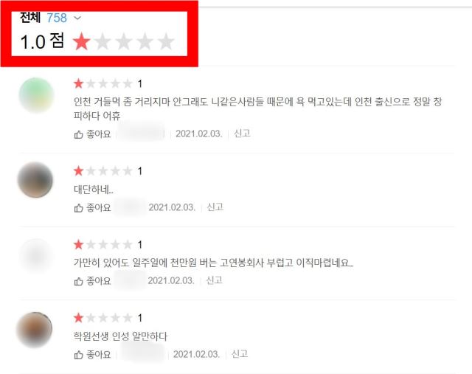Expand the 전체 758 filter dropdown chevron
Image resolution: width=472 pixels, height=374 pixels.
(x=77, y=18)
